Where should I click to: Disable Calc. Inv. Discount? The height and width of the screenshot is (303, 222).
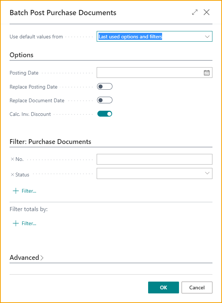(x=105, y=114)
